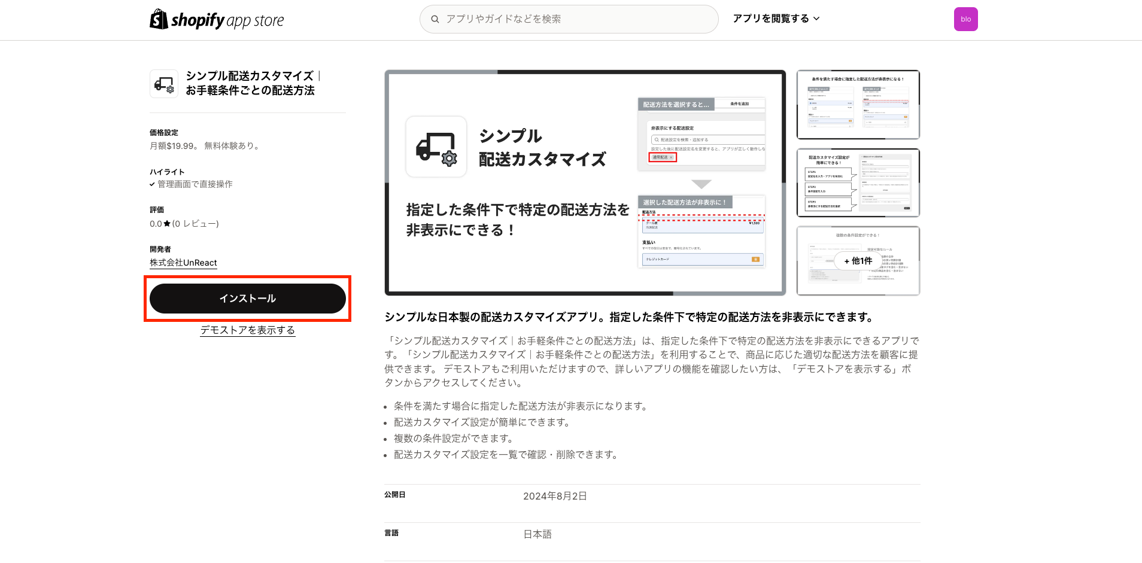The image size is (1142, 563).
Task: Select the '配送方法を選択すると...' header tab
Action: (x=676, y=103)
